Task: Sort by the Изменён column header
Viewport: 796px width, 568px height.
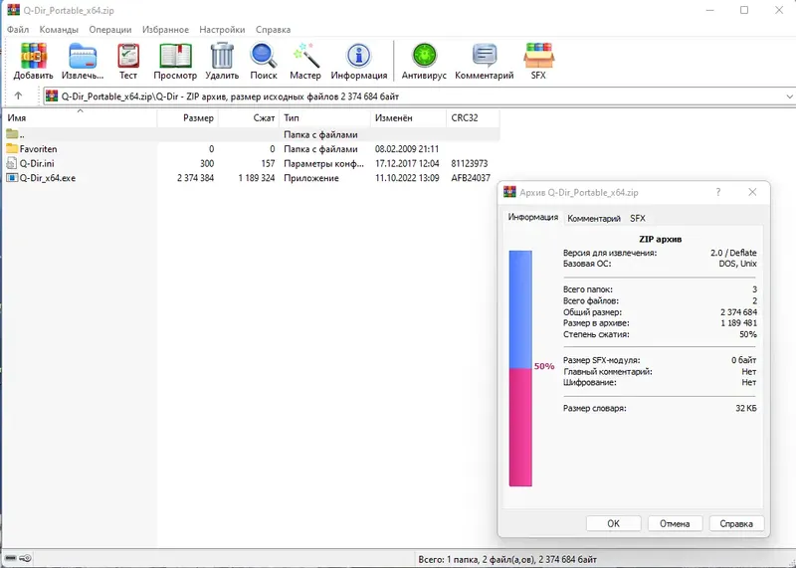Action: point(409,117)
